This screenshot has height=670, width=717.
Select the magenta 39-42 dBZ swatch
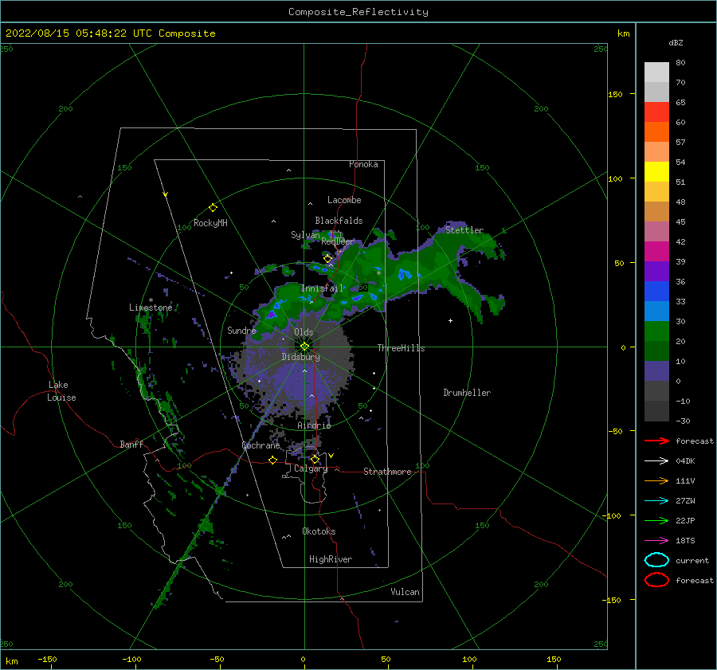[x=656, y=251]
